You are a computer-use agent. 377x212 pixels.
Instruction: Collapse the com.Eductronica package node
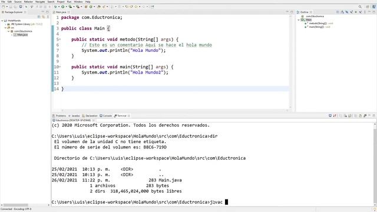[9, 31]
